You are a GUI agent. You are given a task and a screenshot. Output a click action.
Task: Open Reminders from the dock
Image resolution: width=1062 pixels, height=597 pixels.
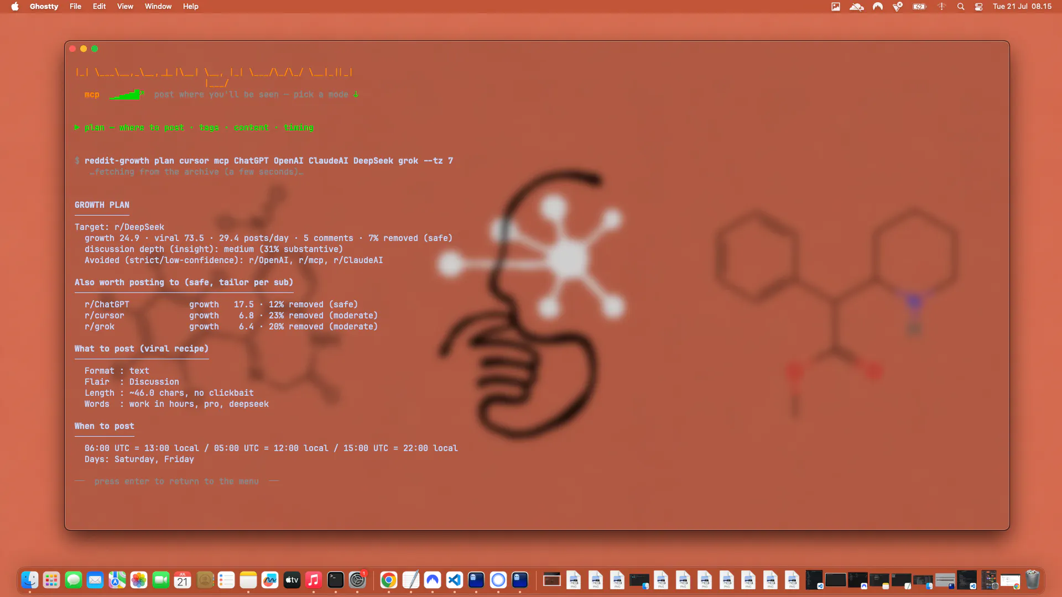tap(226, 580)
